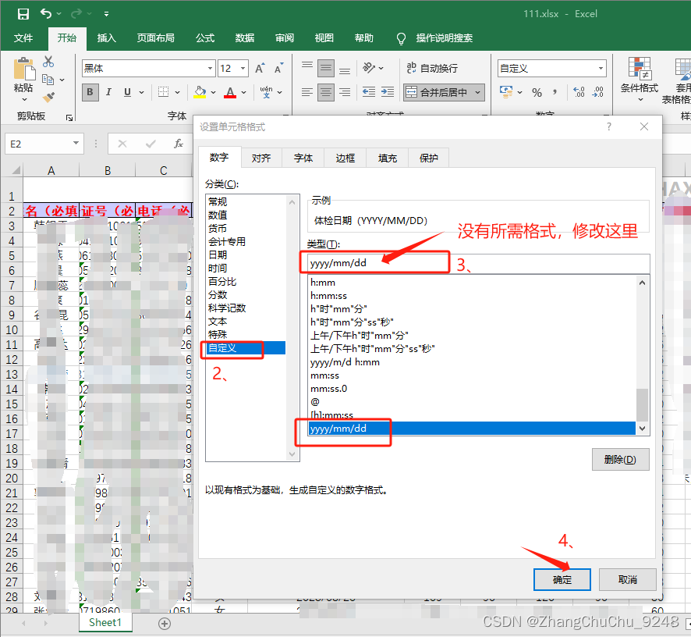Open the Name Box E2 dropdown

(76, 144)
